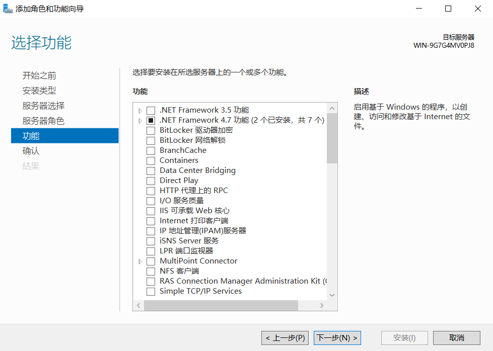Select the Containers feature label

click(x=179, y=160)
